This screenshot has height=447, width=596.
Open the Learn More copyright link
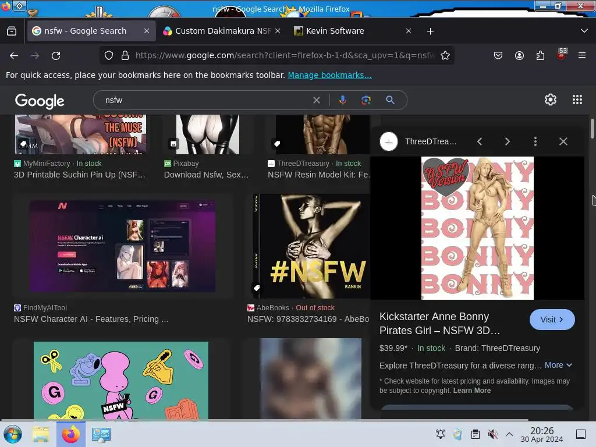(x=471, y=391)
